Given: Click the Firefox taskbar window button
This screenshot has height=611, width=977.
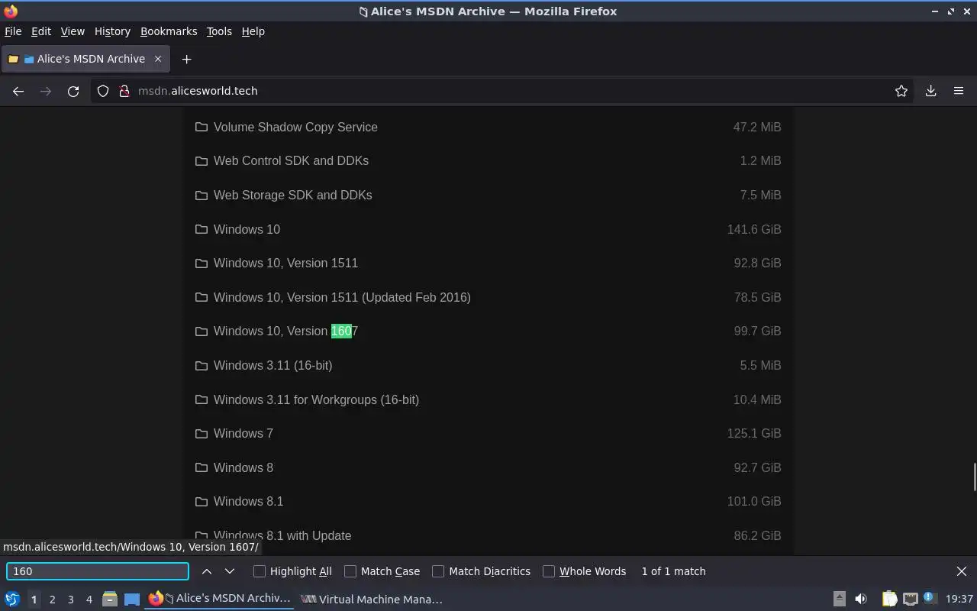Looking at the screenshot, I should point(219,599).
